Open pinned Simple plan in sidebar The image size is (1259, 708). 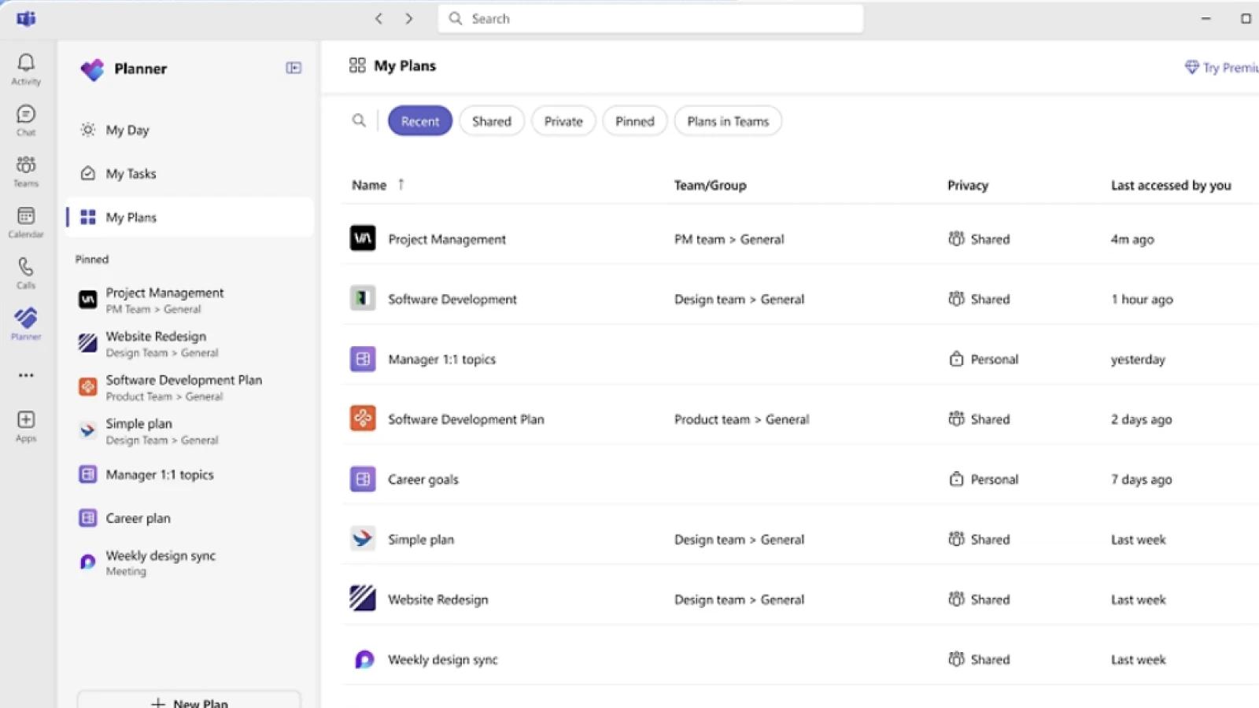tap(189, 431)
